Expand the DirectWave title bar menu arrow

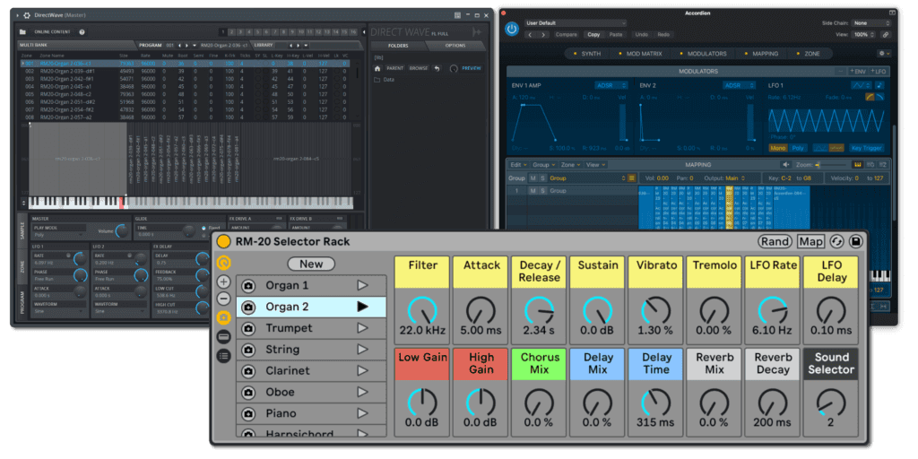tap(17, 14)
